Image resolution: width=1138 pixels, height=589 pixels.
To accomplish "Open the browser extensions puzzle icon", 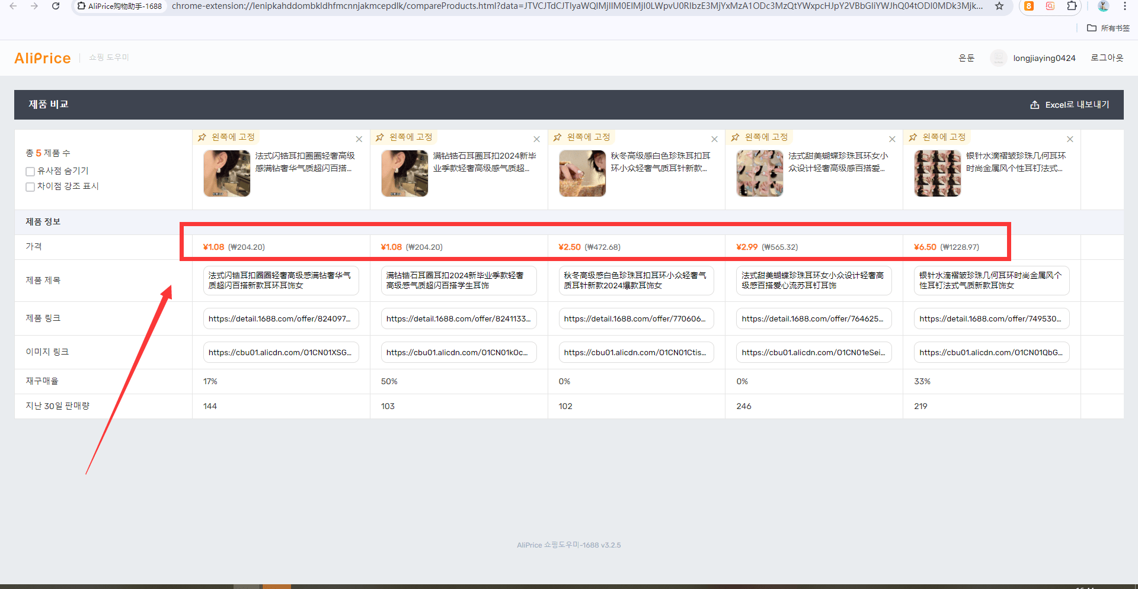I will [x=1072, y=6].
